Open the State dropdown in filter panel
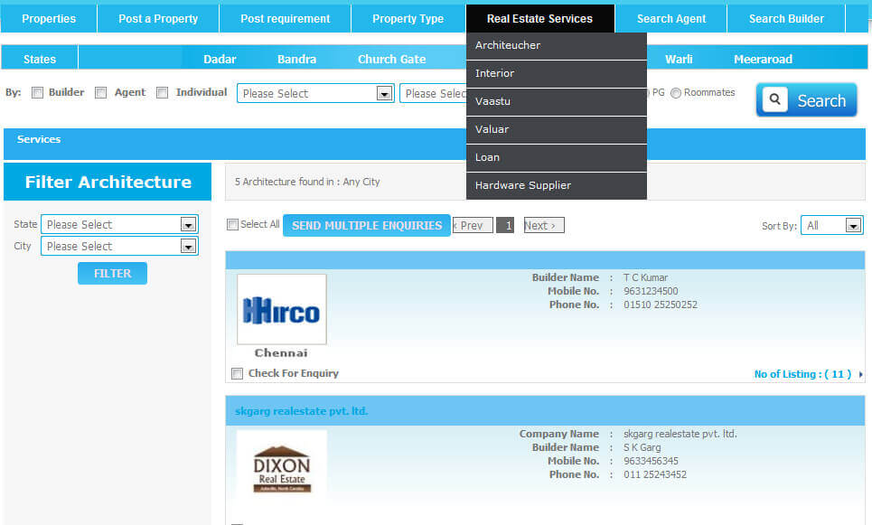 tap(119, 225)
